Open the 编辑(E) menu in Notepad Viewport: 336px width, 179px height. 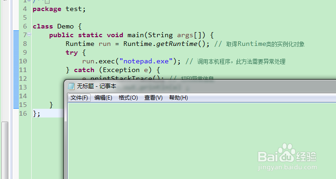click(x=103, y=98)
